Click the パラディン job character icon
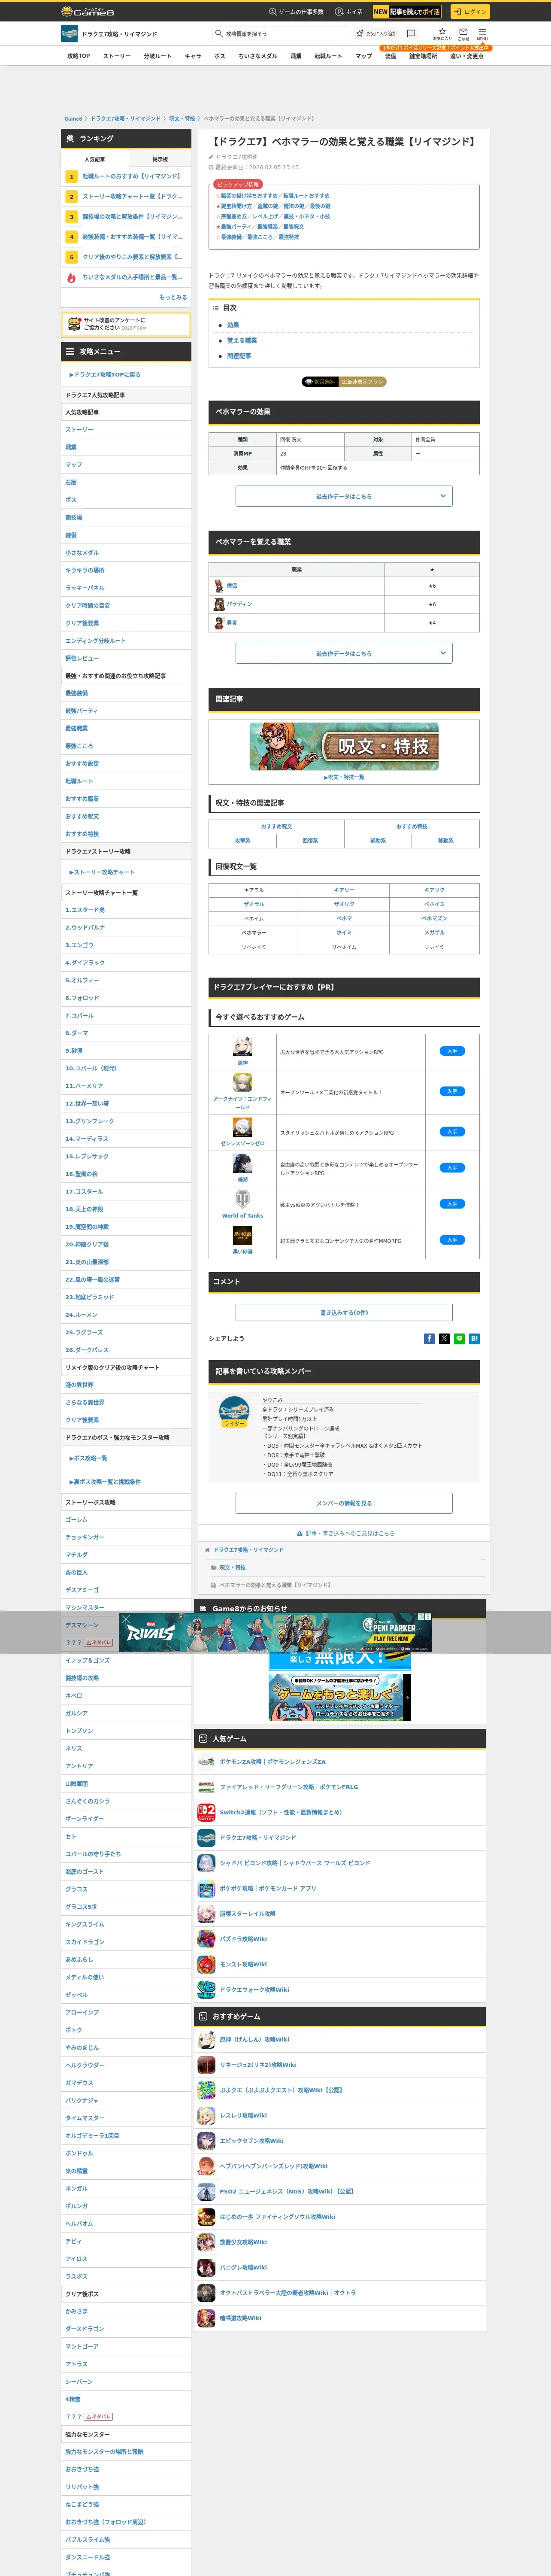This screenshot has height=2576, width=551. click(x=219, y=604)
